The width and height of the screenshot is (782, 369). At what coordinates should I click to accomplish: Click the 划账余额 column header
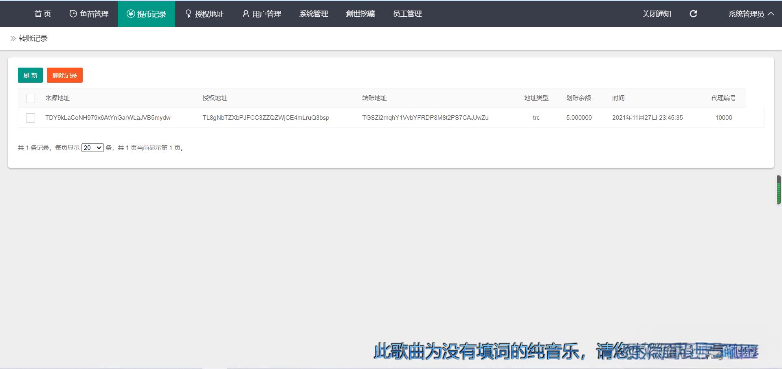[578, 98]
